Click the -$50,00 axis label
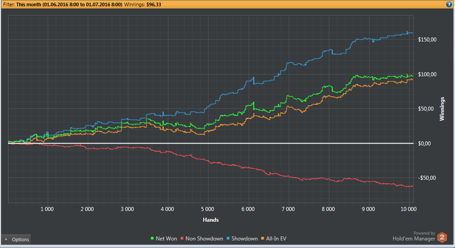The width and height of the screenshot is (455, 248). click(427, 178)
